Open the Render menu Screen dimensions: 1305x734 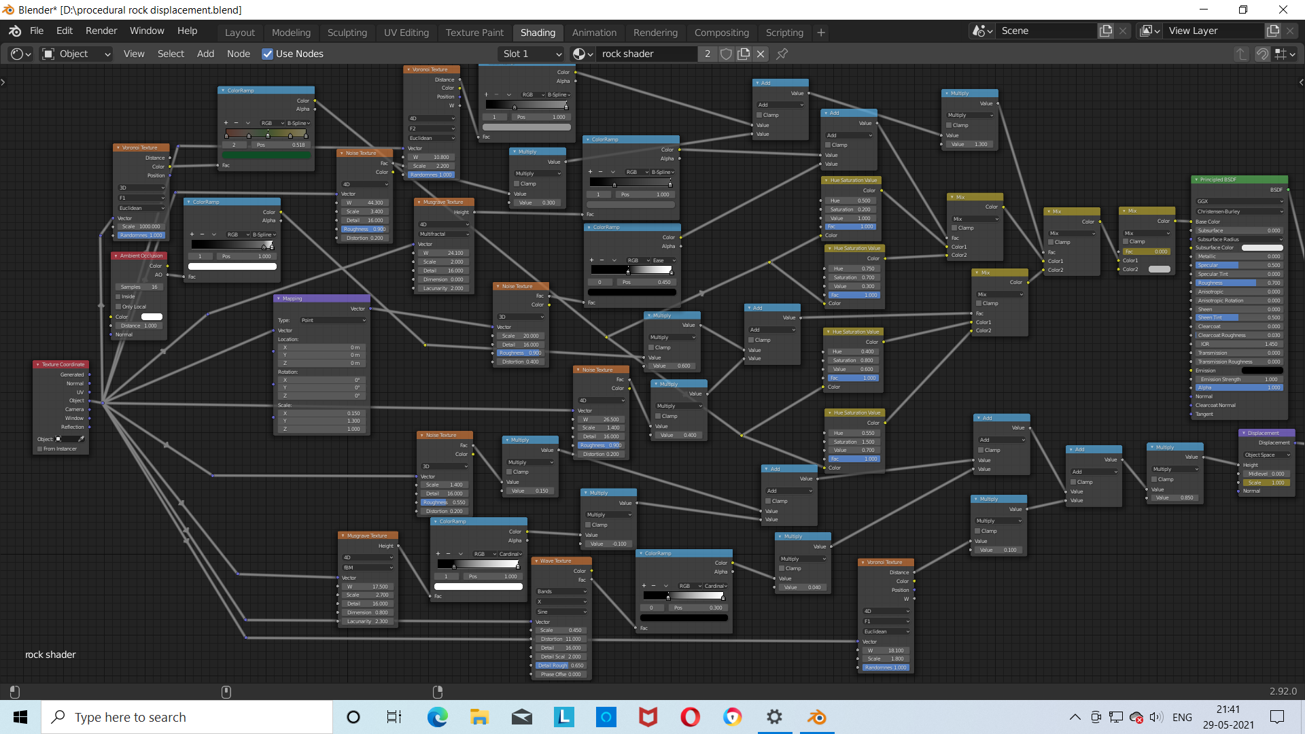tap(101, 31)
